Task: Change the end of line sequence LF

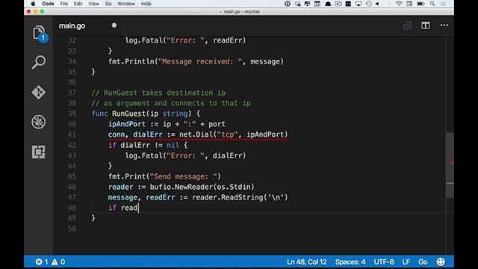Action: click(406, 262)
